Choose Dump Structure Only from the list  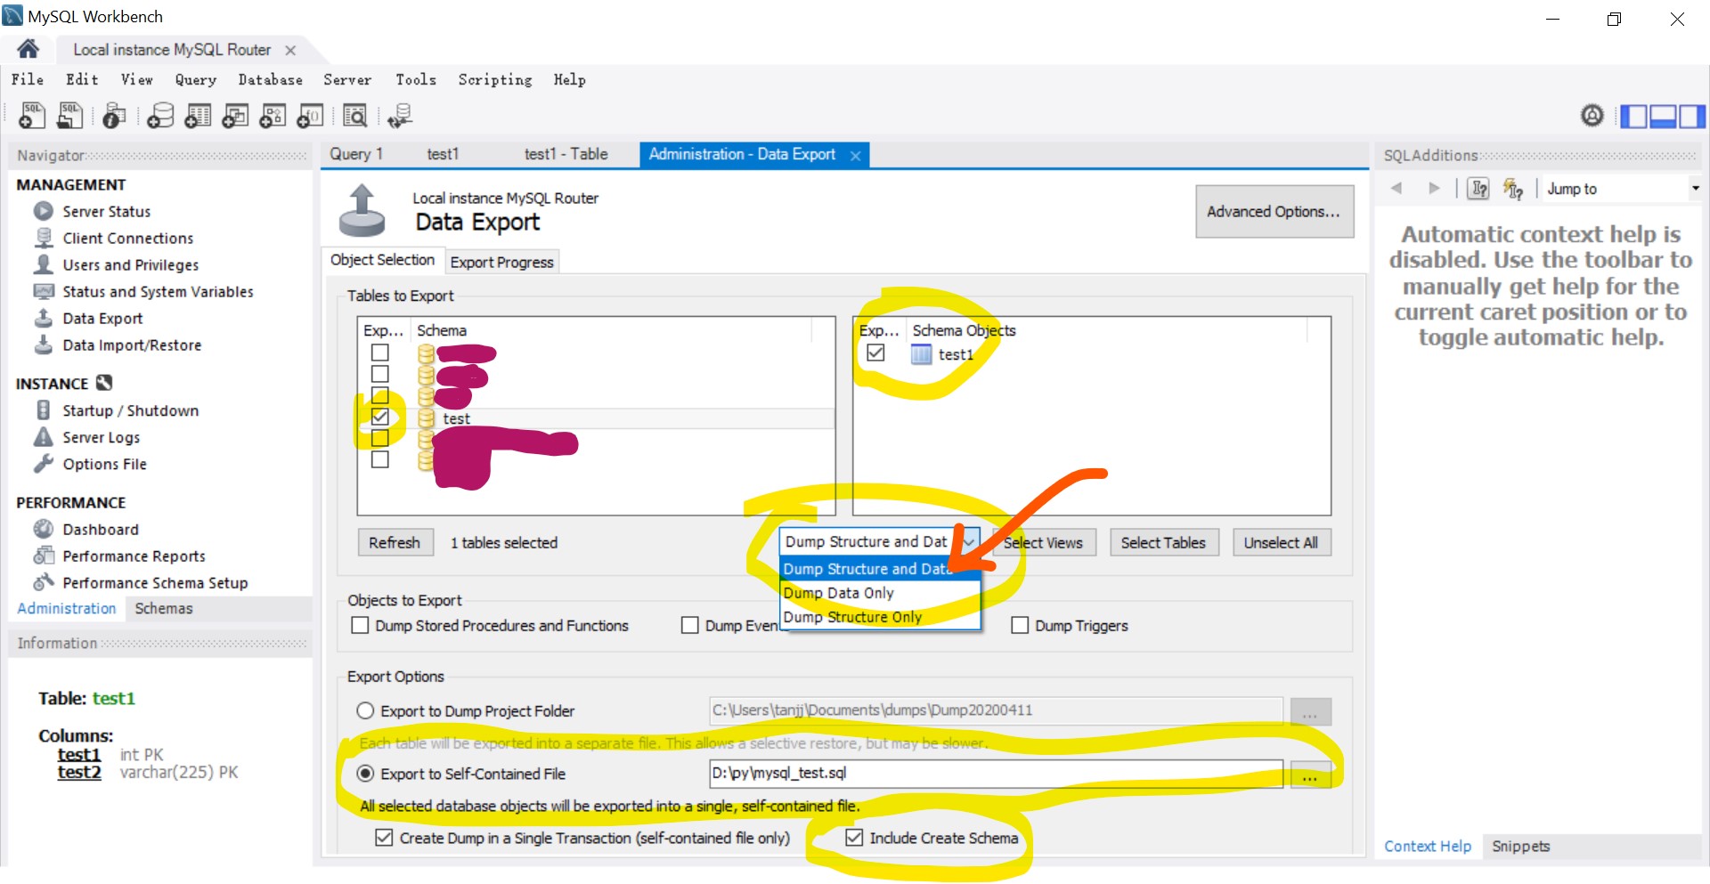pos(880,617)
